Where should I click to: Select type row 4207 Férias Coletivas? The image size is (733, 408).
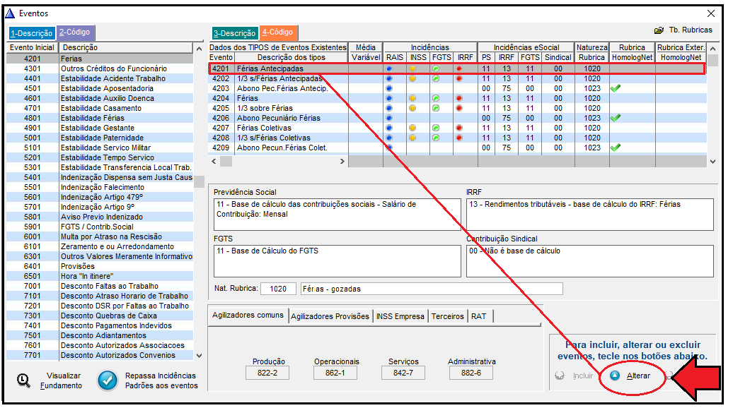coord(457,128)
